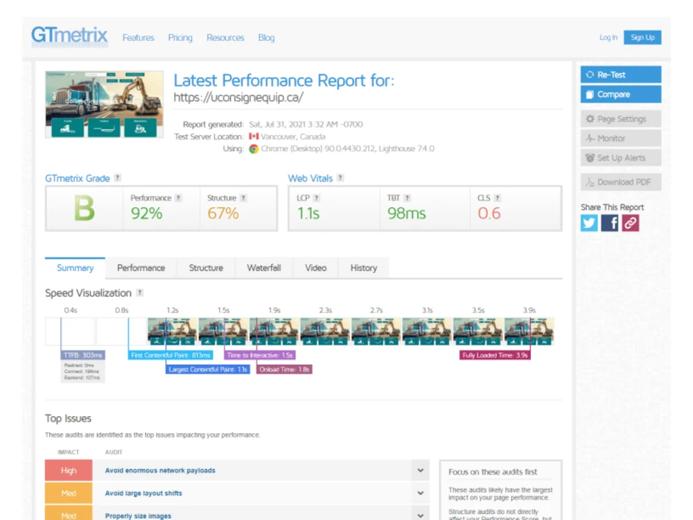This screenshot has width=693, height=520.
Task: Expand Avoid large layout shifts audit
Action: point(421,493)
